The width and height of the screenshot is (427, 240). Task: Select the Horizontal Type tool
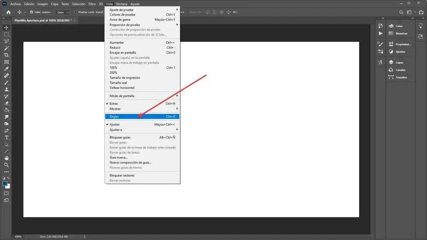tap(6, 138)
